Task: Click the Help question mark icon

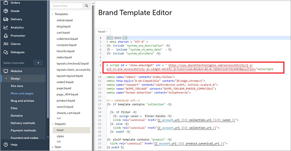Action: (6, 145)
